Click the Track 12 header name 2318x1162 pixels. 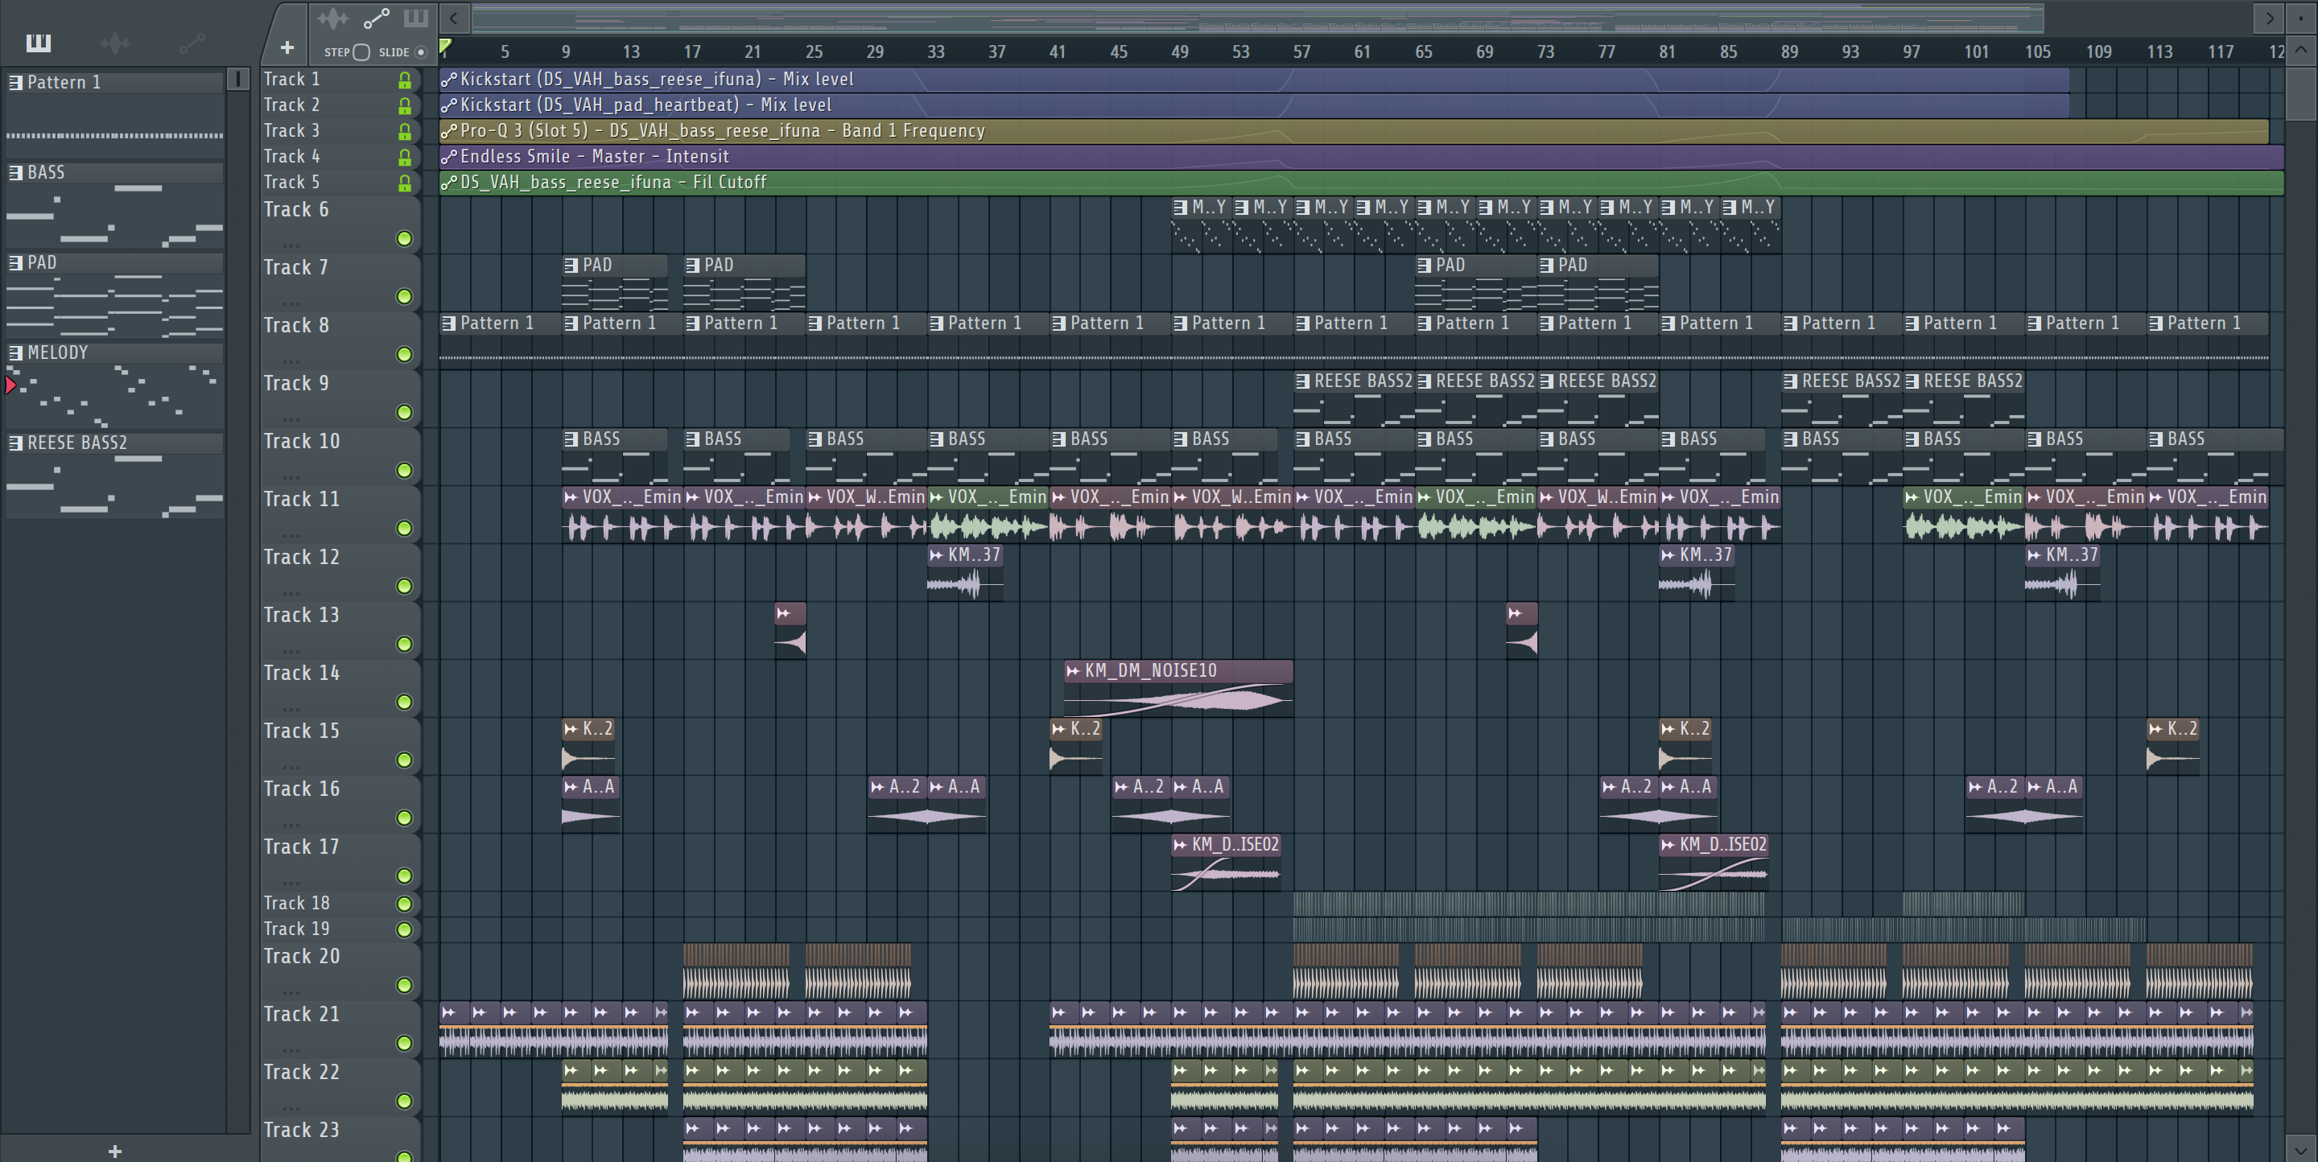302,558
